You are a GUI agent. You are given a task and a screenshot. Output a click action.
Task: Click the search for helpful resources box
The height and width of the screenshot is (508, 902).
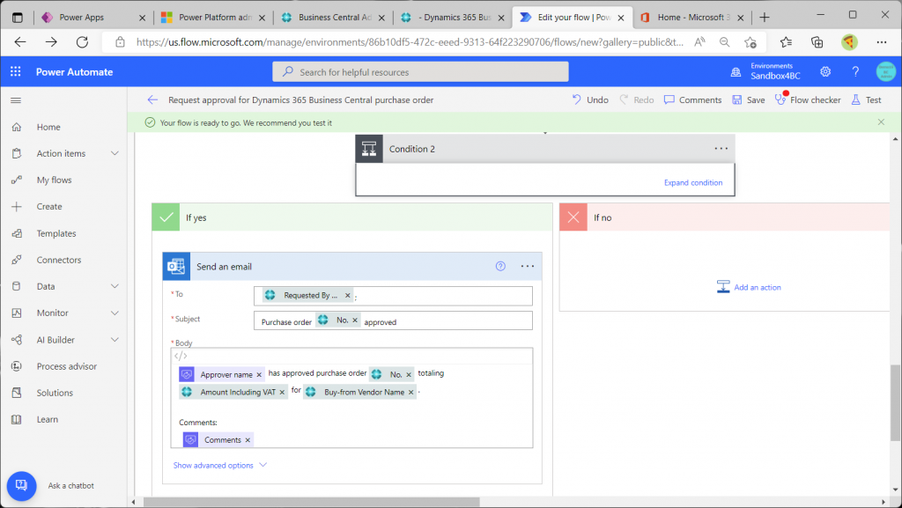420,72
